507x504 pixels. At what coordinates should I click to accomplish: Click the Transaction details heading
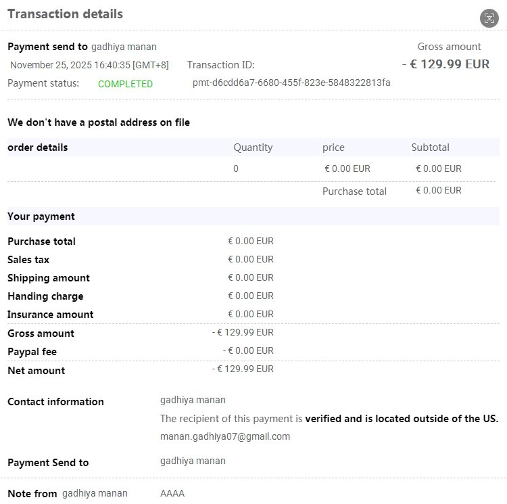click(65, 14)
